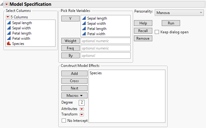Select the nominal Species column
The width and height of the screenshot is (206, 128).
(x=18, y=44)
